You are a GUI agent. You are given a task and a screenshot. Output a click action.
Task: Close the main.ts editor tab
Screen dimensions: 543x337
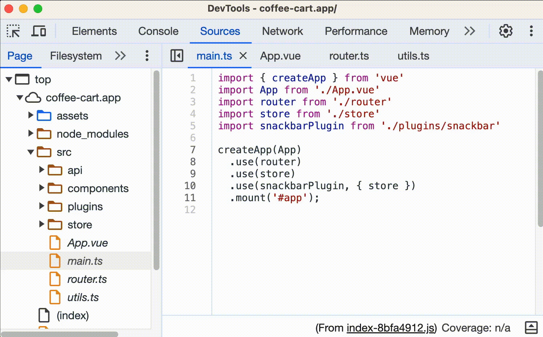[x=243, y=56]
